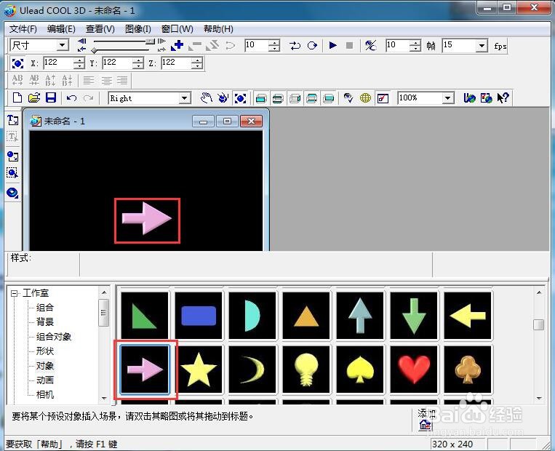Click the blue ring shape tool in sidebar
The image size is (555, 451).
click(x=13, y=193)
